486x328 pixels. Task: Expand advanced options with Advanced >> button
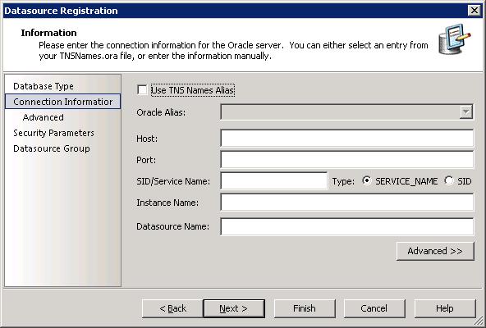(x=435, y=251)
